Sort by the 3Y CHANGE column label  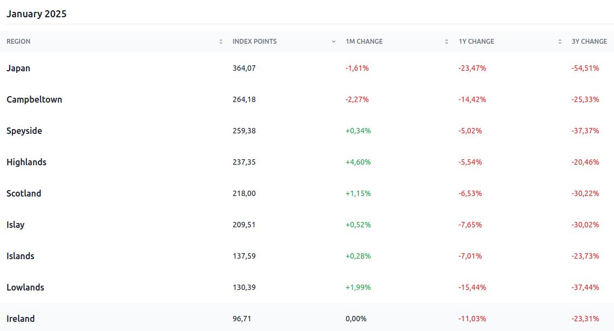589,42
